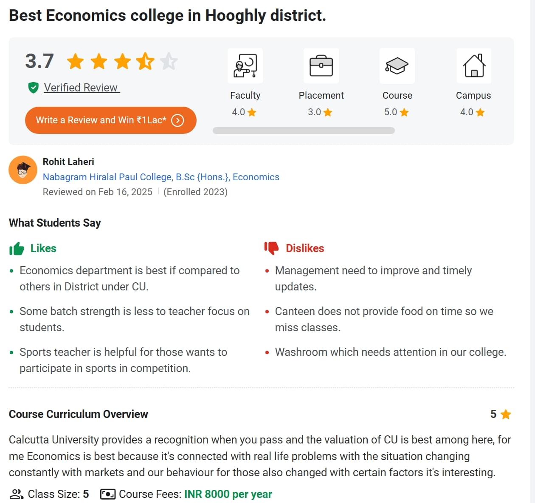535x503 pixels.
Task: Click the arrow inside the review button
Action: coord(178,120)
